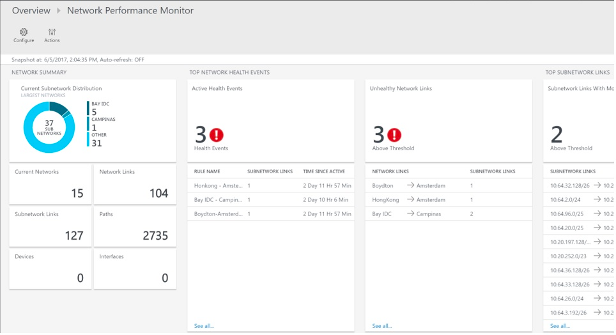Image resolution: width=616 pixels, height=335 pixels.
Task: Open the Paths tile showing 2735
Action: tap(135, 226)
